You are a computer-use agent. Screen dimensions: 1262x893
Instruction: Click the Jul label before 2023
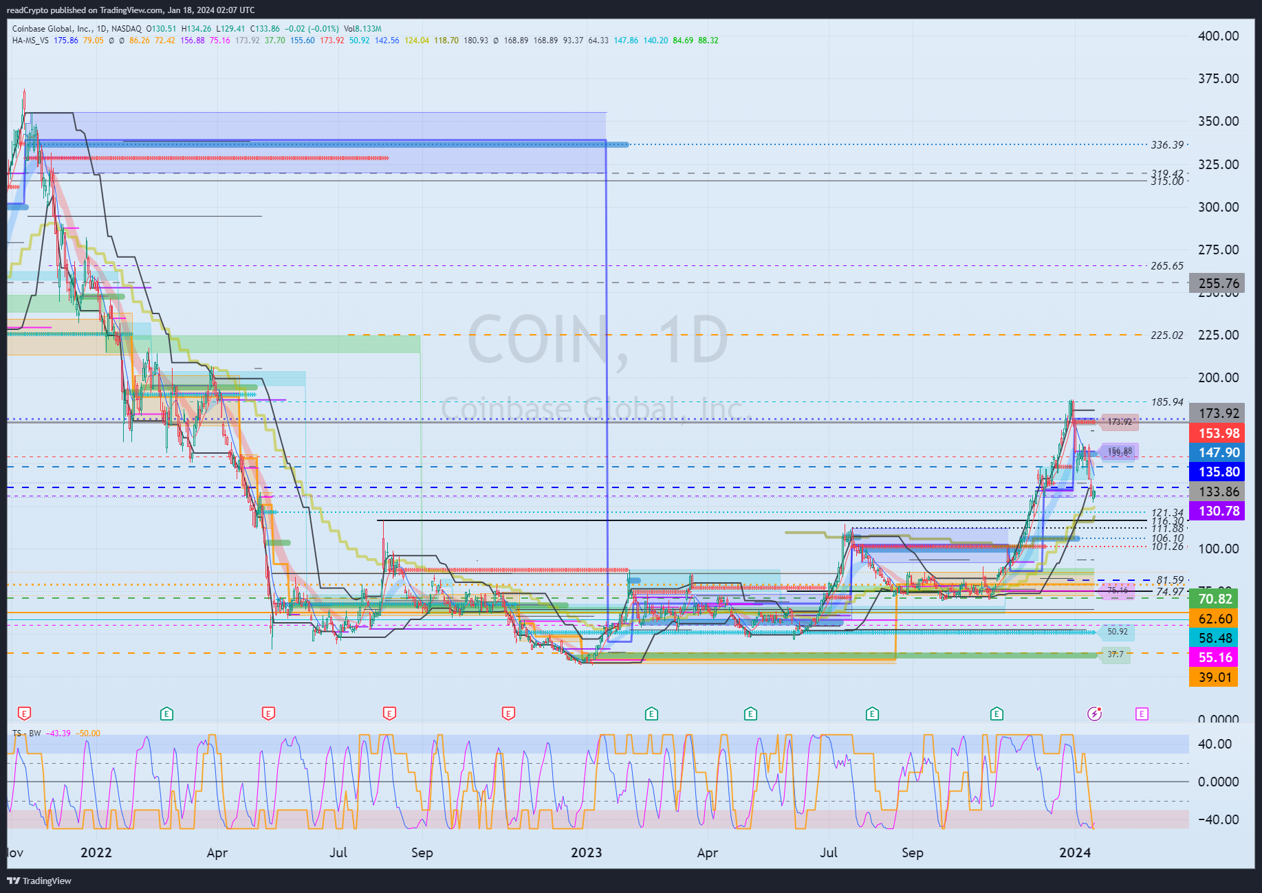coord(338,852)
